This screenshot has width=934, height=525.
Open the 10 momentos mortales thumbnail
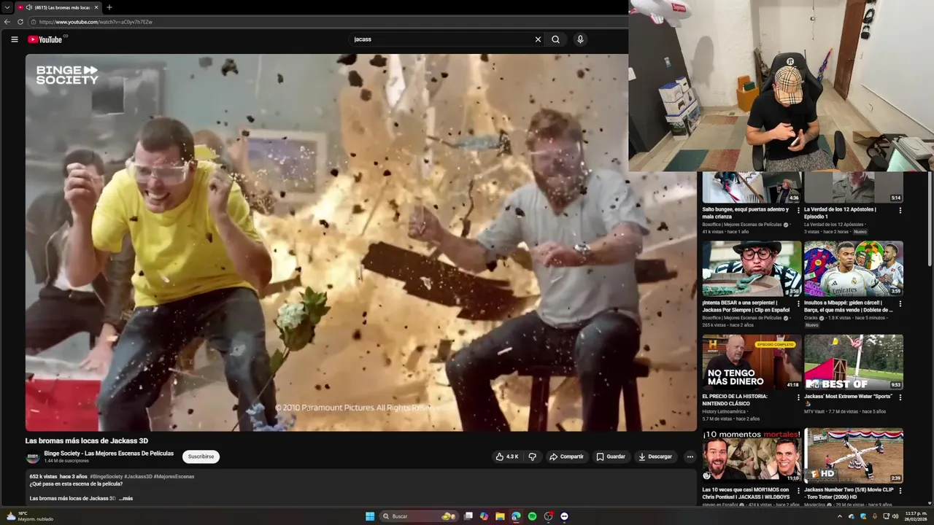point(752,456)
